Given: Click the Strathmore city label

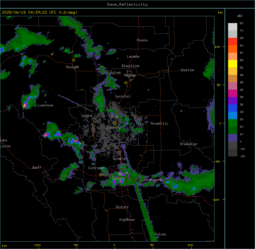Looking at the screenshot, I should [153, 180].
